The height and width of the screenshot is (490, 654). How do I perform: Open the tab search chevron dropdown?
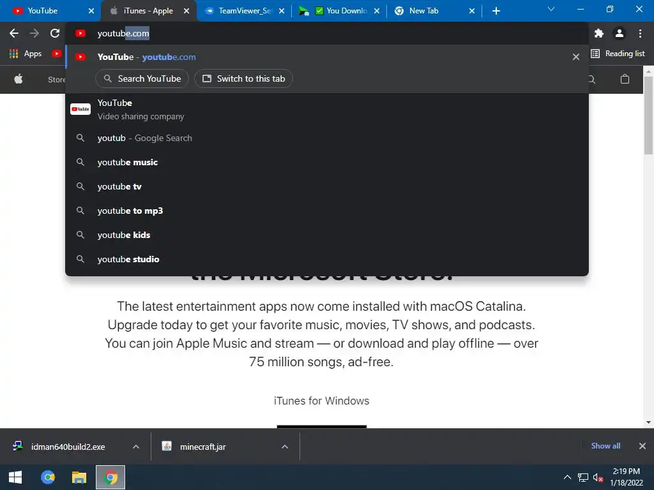click(551, 9)
